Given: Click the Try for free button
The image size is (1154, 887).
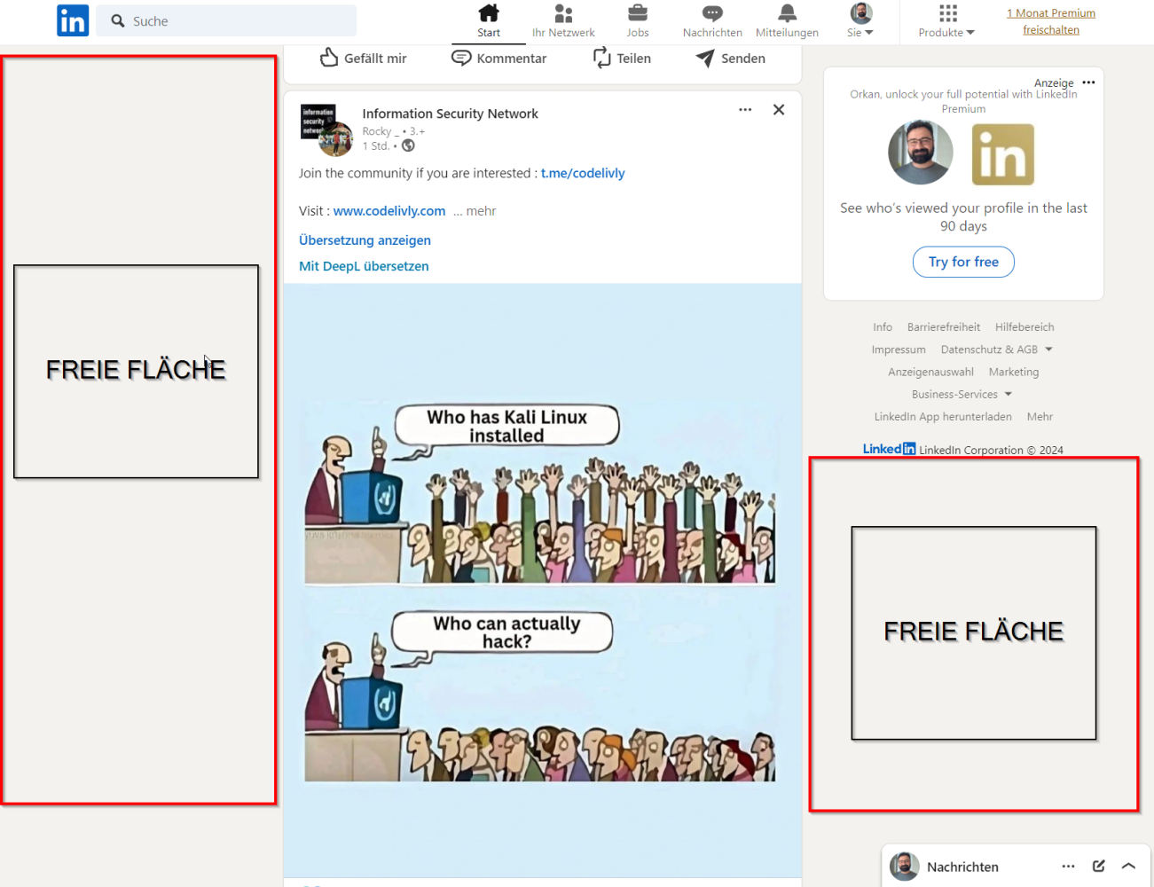Looking at the screenshot, I should pyautogui.click(x=963, y=262).
